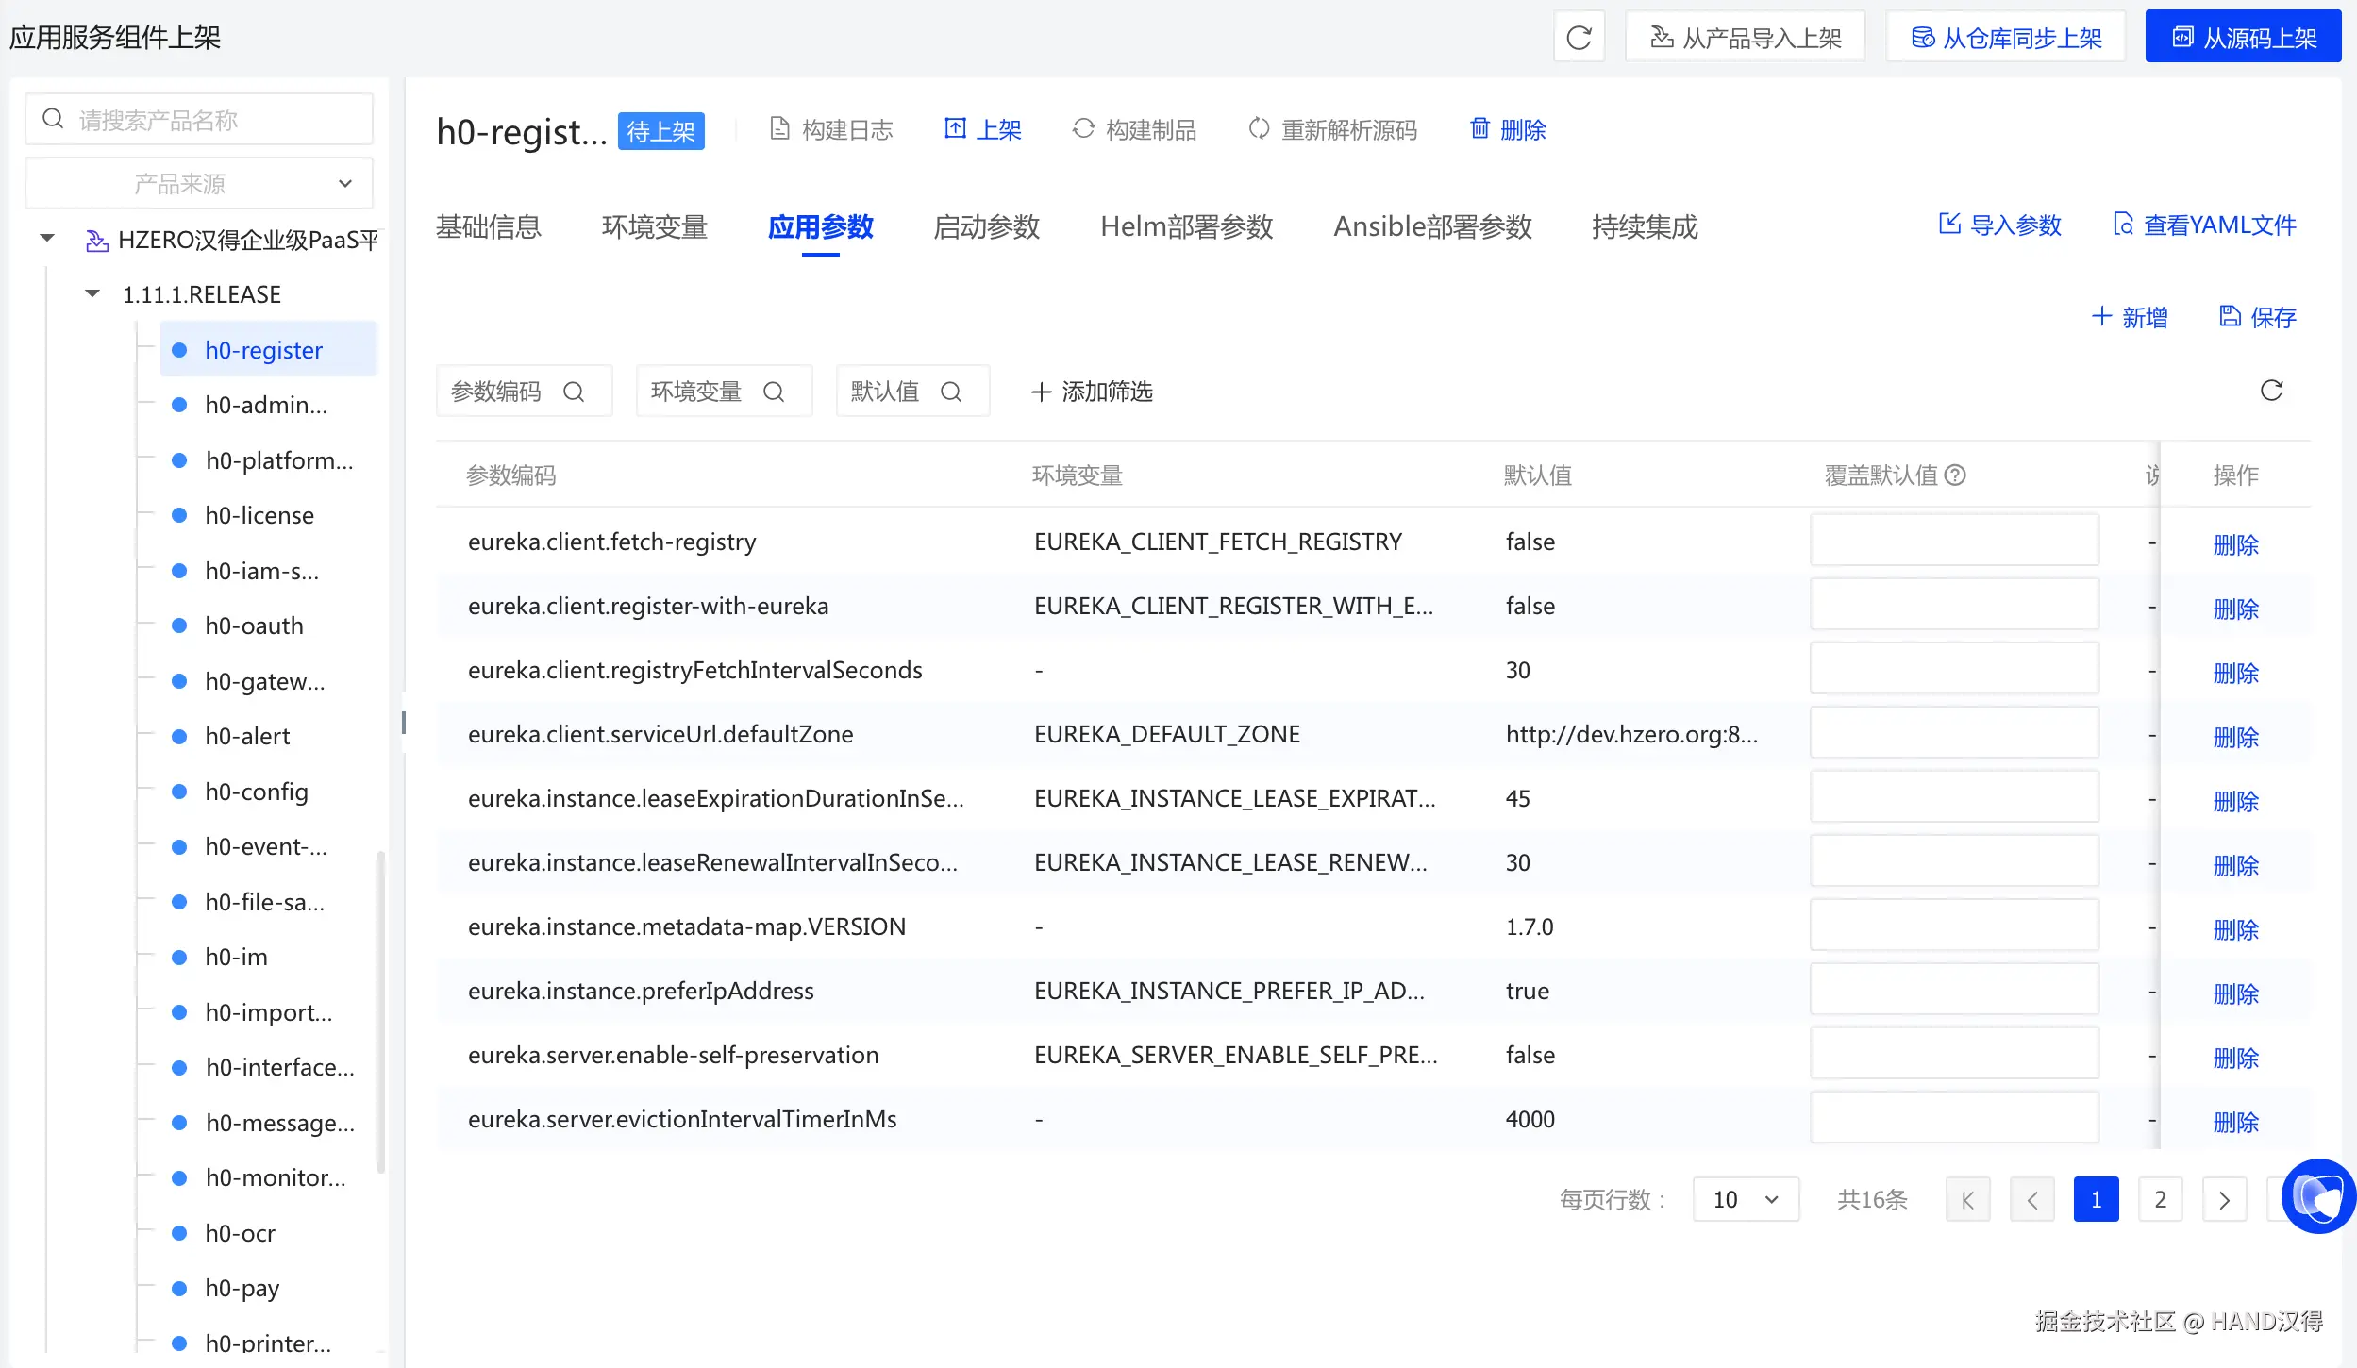Click 导入参数 import button
Screen dimensions: 2357x1368
pos(1999,225)
